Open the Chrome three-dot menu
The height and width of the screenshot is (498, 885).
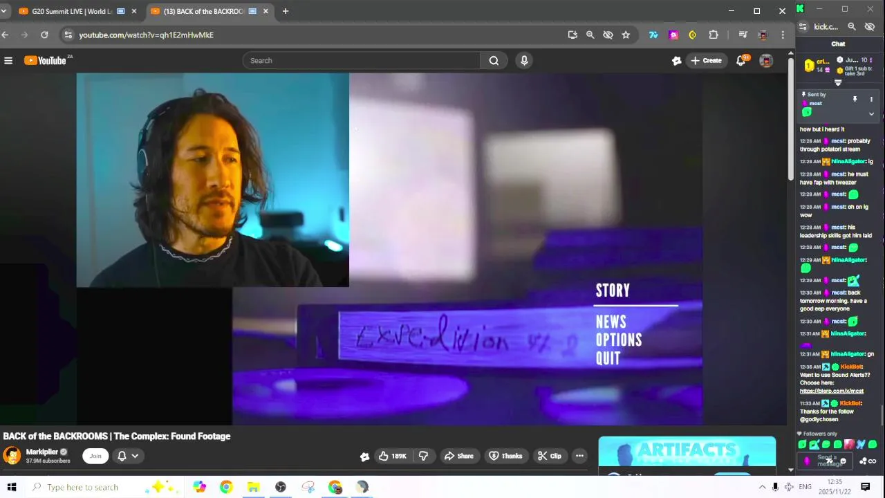(x=783, y=35)
